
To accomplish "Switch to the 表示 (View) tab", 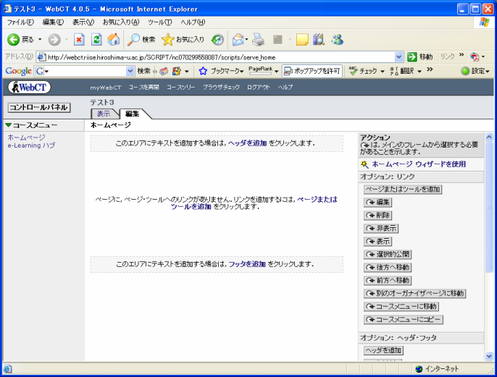I will (x=104, y=114).
